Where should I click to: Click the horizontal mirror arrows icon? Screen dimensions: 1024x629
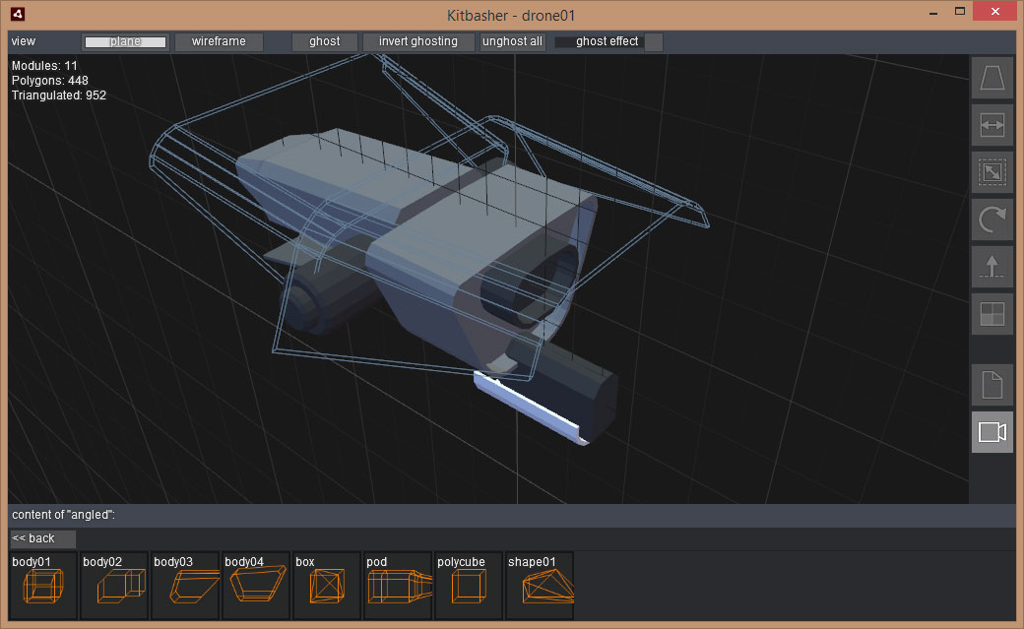(992, 125)
